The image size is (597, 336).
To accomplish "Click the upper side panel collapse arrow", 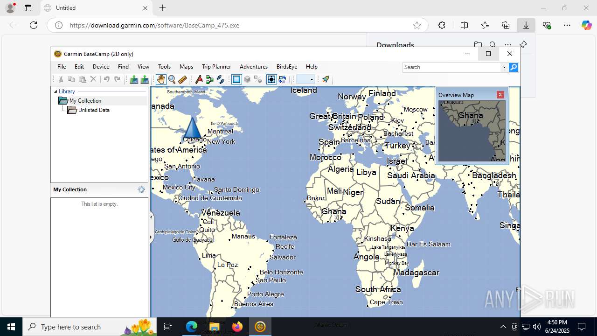I will [151, 217].
